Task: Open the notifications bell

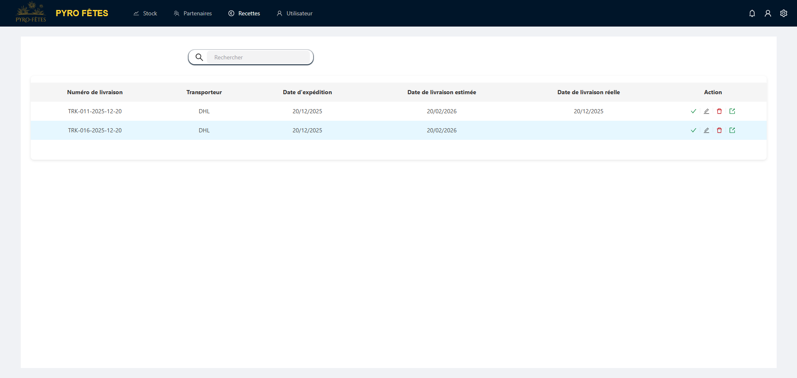Action: point(752,13)
